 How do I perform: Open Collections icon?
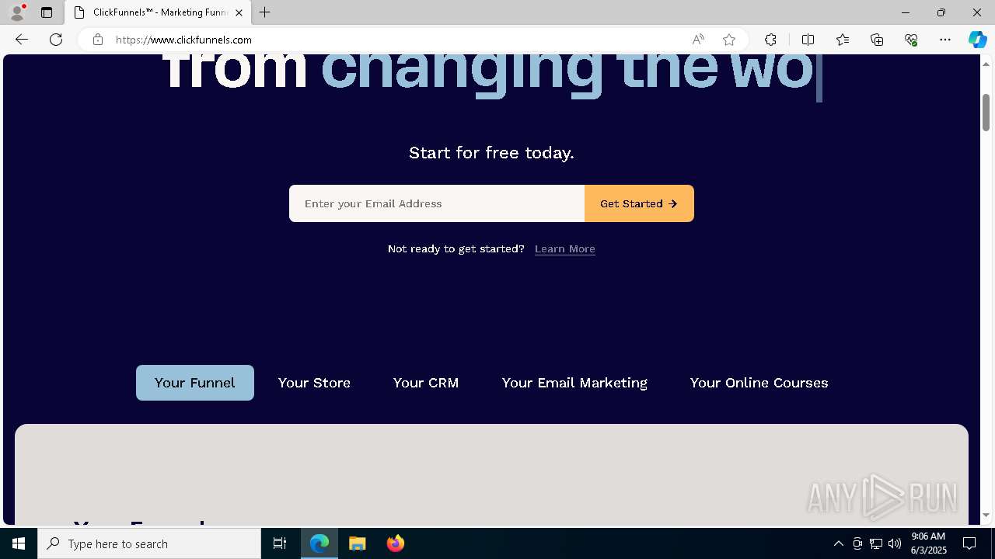pos(877,40)
